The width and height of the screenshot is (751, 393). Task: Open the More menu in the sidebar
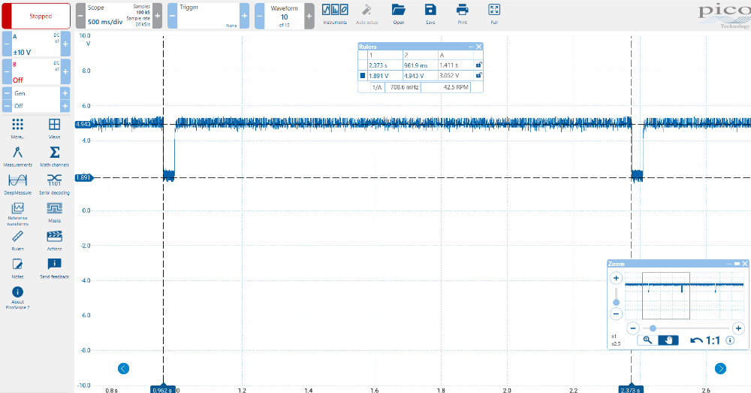17,126
